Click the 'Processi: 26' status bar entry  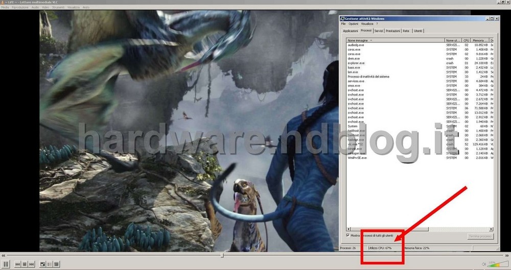pos(347,248)
